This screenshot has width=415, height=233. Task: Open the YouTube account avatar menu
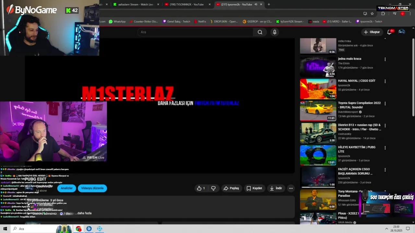pyautogui.click(x=402, y=32)
